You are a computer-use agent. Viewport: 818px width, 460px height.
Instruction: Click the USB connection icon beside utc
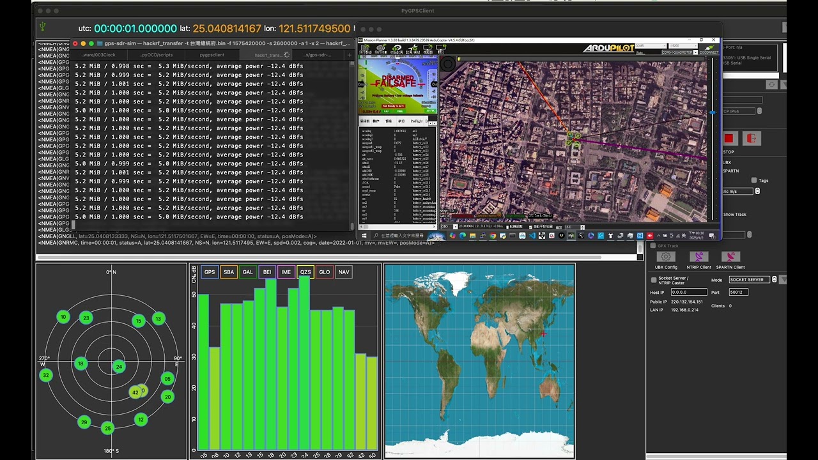pos(43,27)
